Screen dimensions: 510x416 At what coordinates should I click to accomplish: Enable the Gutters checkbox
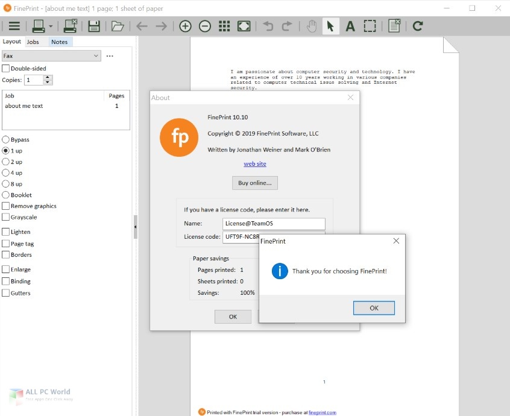tap(5, 293)
